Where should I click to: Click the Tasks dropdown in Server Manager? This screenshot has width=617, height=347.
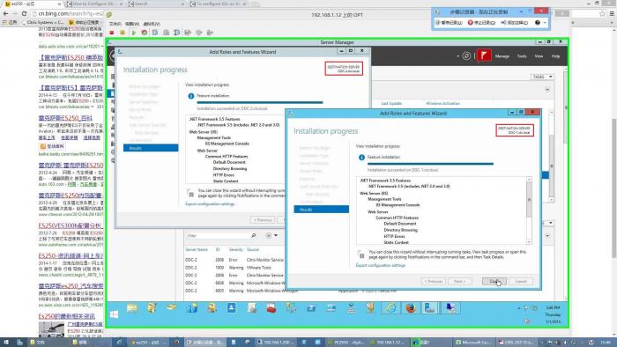point(543,77)
